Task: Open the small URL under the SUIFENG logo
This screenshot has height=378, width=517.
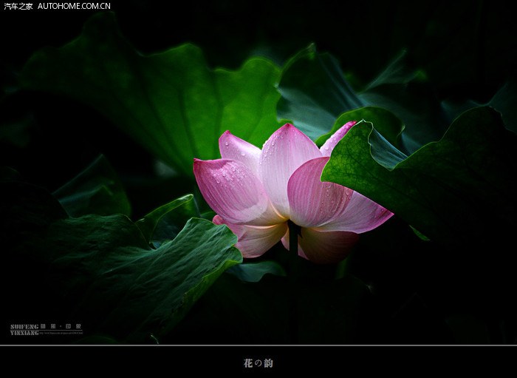Action: pyautogui.click(x=61, y=333)
